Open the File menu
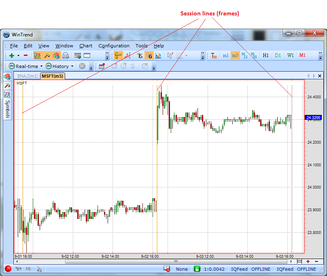Image resolution: width=327 pixels, height=276 pixels. [x=14, y=46]
